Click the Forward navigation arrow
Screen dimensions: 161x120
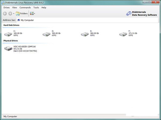(x=10, y=14)
